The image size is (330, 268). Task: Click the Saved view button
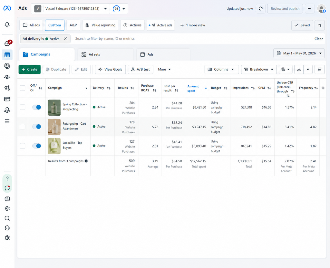pos(302,25)
